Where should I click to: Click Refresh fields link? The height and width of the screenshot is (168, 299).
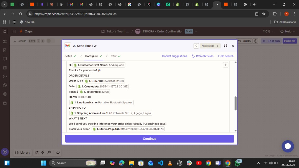tap(202, 56)
